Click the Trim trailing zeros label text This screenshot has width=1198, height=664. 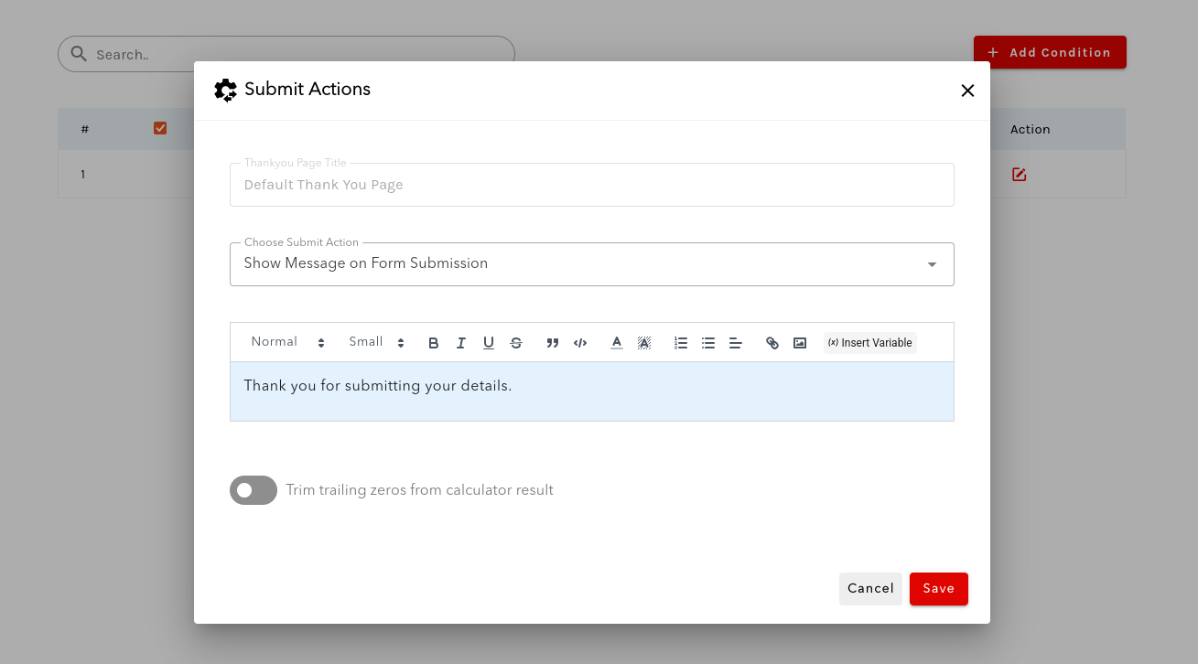tap(419, 490)
